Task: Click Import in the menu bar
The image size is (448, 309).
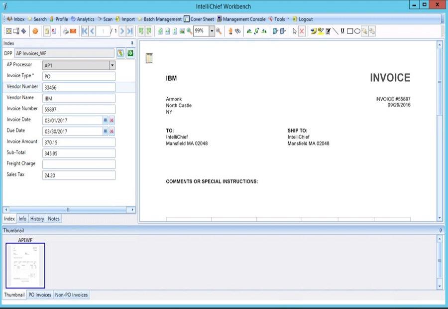Action: point(125,19)
